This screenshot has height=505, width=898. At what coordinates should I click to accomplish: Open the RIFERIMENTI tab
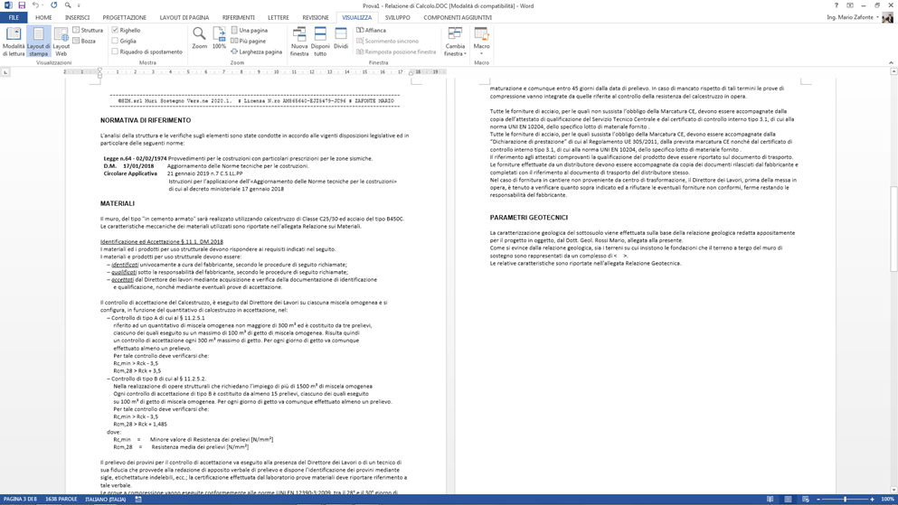pyautogui.click(x=238, y=18)
